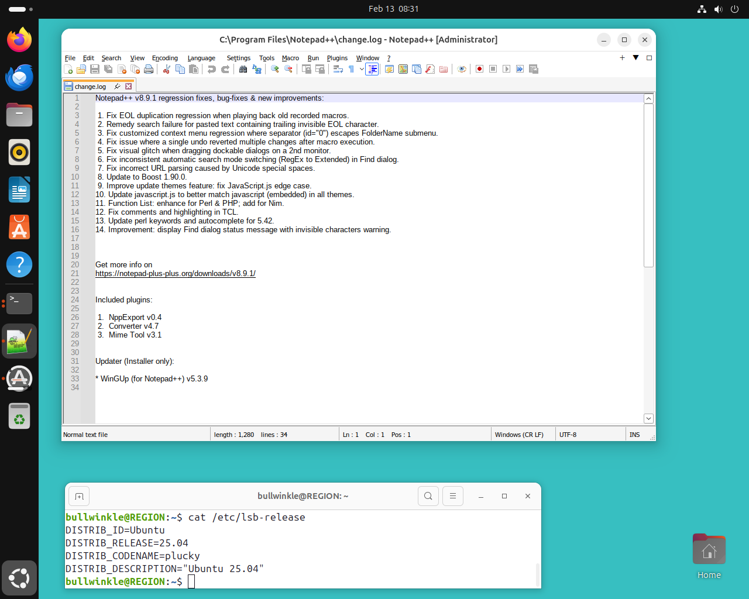Open the document list triangle dropdown at the menu bar's right end

point(635,57)
